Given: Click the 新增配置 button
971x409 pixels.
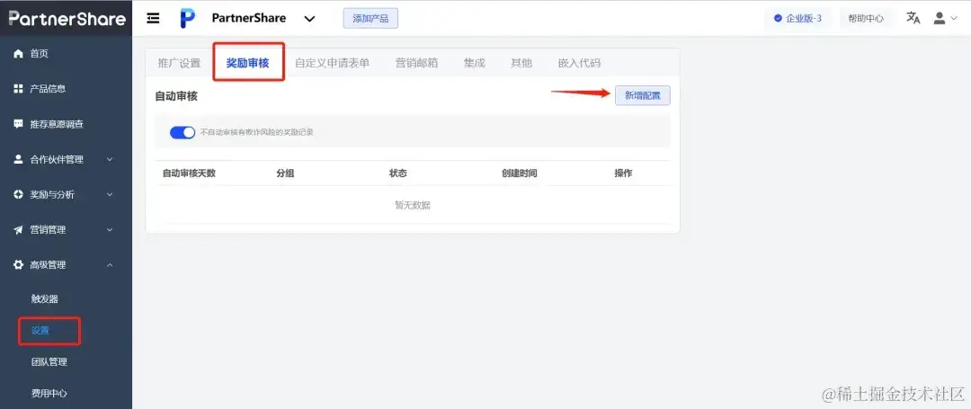Looking at the screenshot, I should pyautogui.click(x=642, y=95).
